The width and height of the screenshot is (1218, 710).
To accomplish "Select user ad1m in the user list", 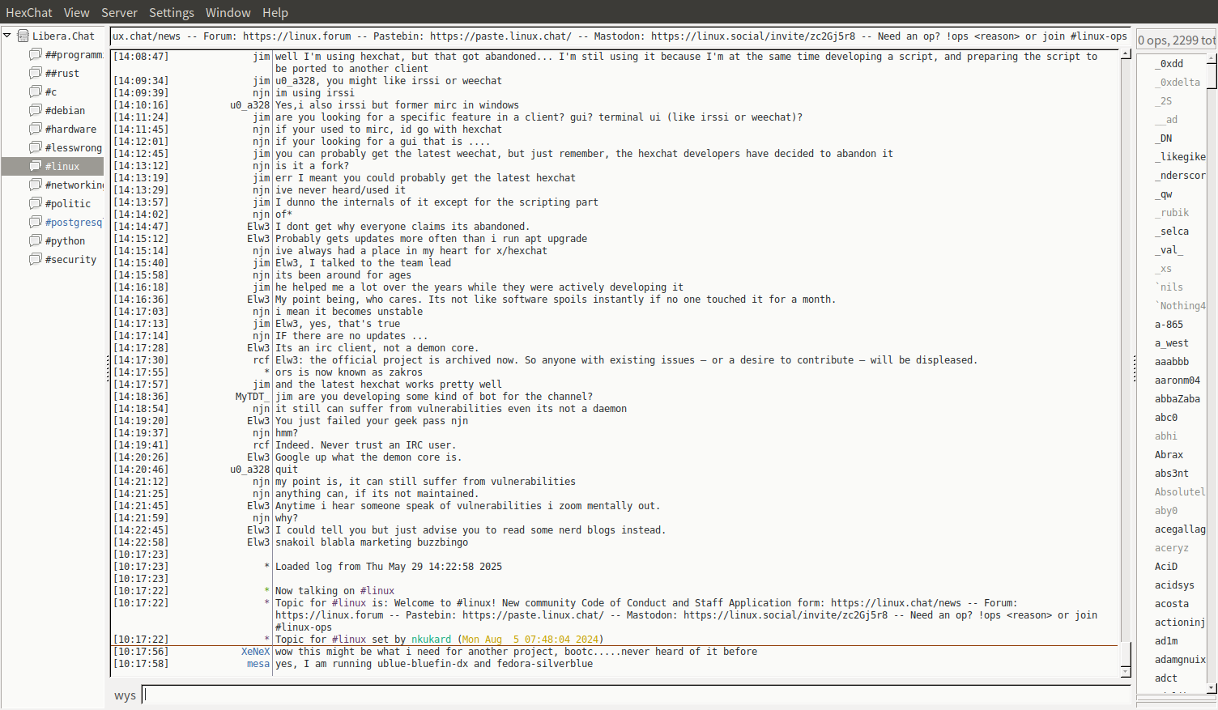I will (x=1166, y=641).
